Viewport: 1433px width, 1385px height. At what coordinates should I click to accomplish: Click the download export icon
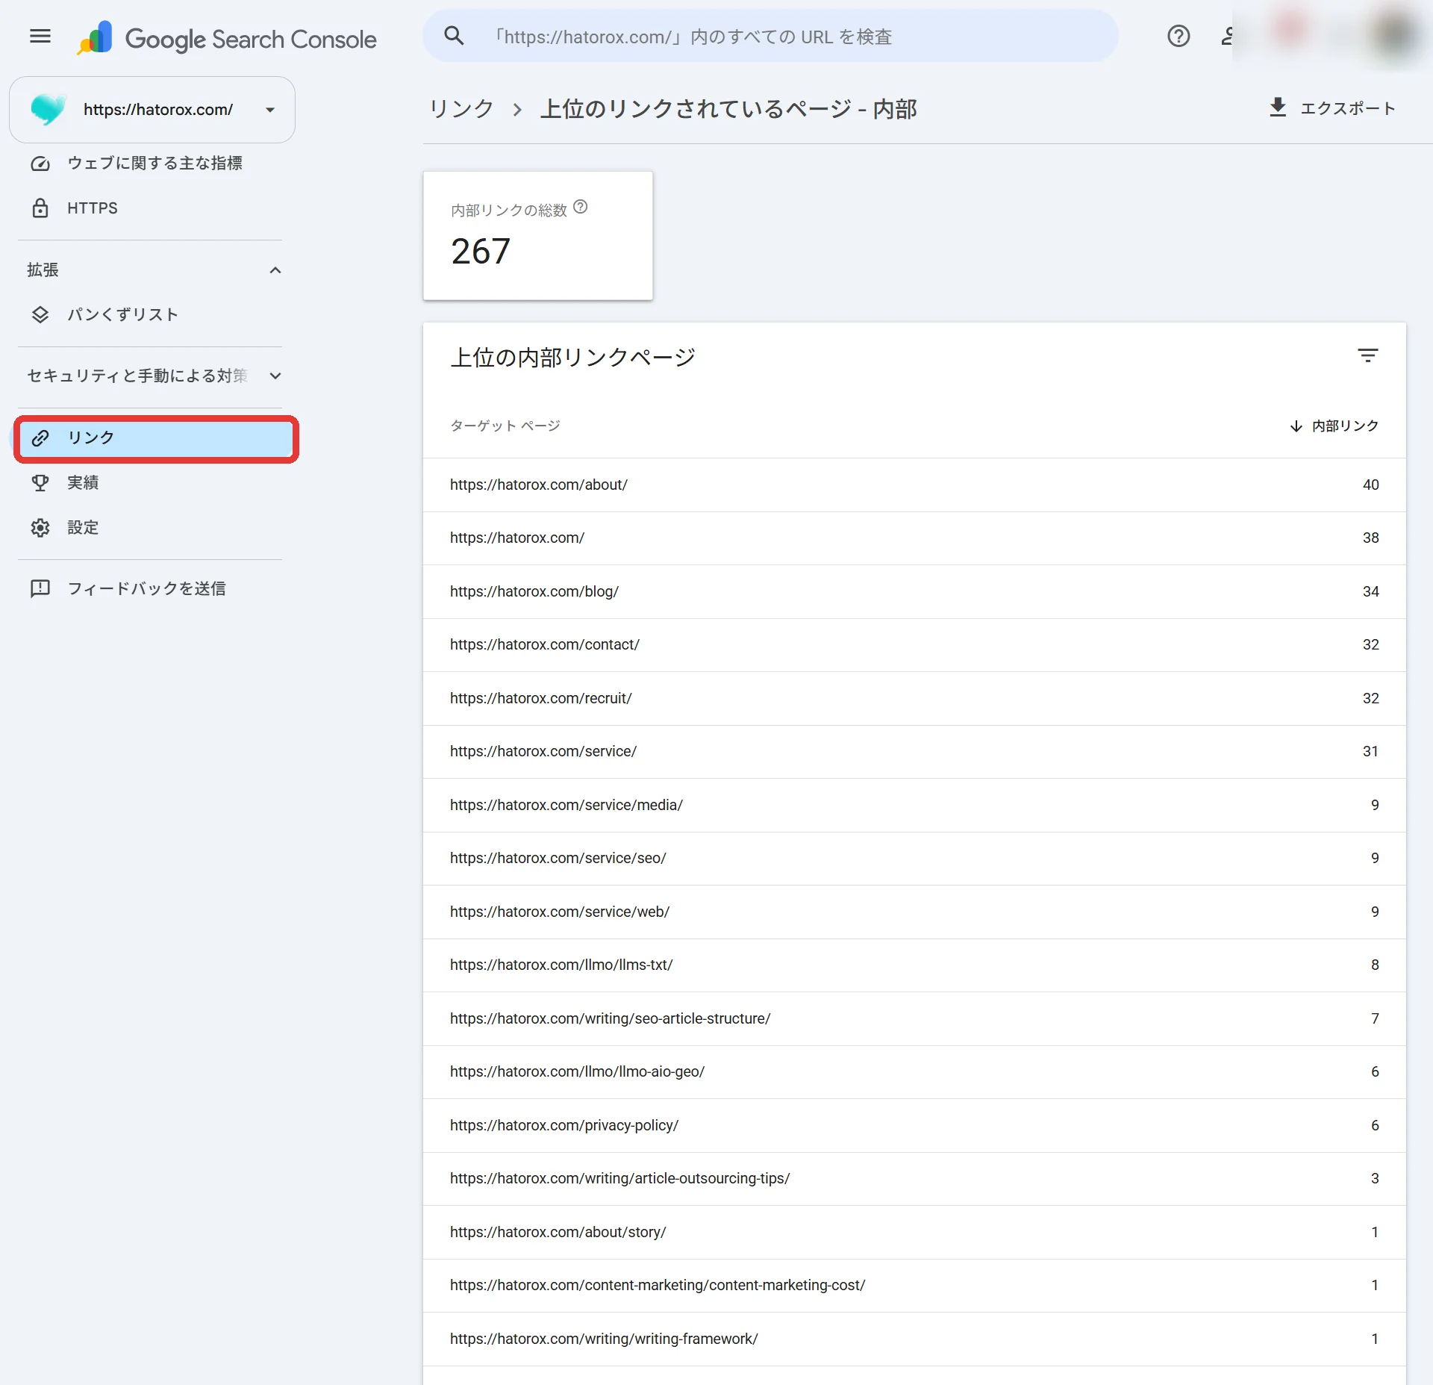1278,108
